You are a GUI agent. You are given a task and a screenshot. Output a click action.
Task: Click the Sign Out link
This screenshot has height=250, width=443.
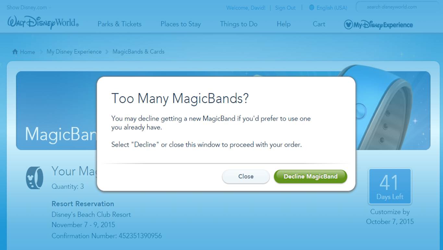click(285, 8)
